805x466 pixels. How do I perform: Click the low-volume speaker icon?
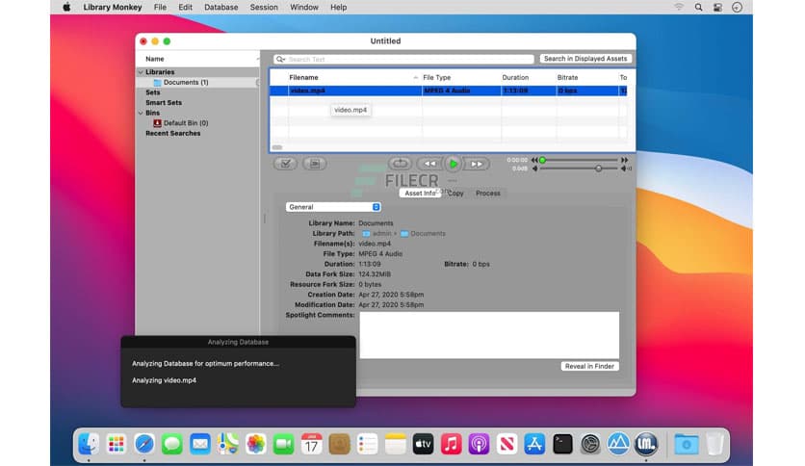pyautogui.click(x=534, y=168)
